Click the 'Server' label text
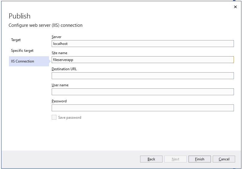The image size is (242, 169). click(x=56, y=37)
